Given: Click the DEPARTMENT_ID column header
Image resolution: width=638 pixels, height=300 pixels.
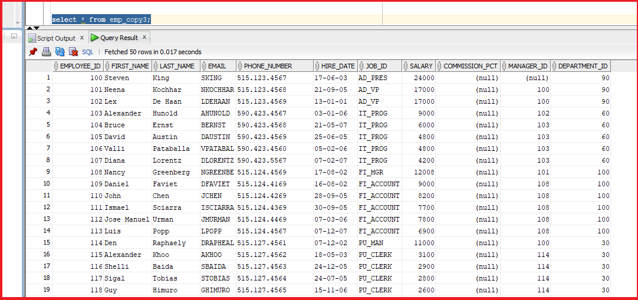Looking at the screenshot, I should tap(580, 66).
